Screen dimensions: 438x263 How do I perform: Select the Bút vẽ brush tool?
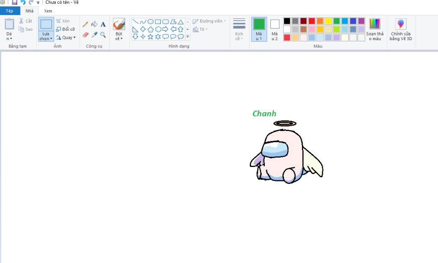[119, 24]
